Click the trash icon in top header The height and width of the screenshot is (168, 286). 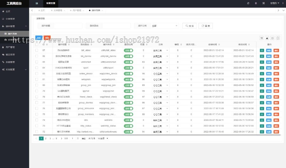click(x=256, y=3)
